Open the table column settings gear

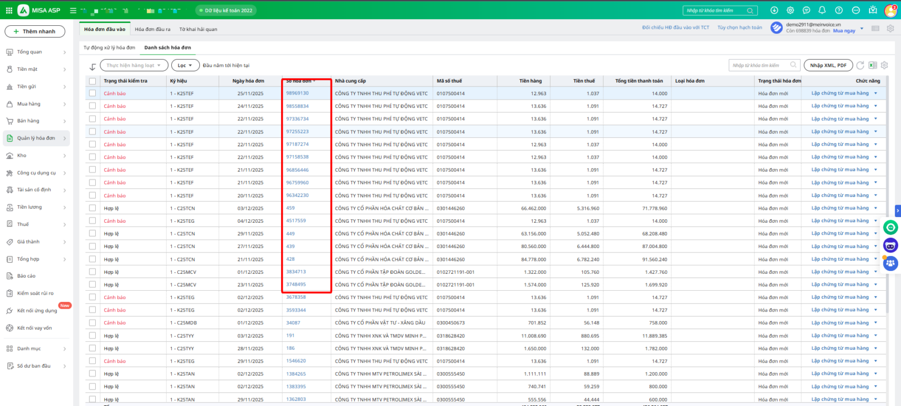click(884, 65)
